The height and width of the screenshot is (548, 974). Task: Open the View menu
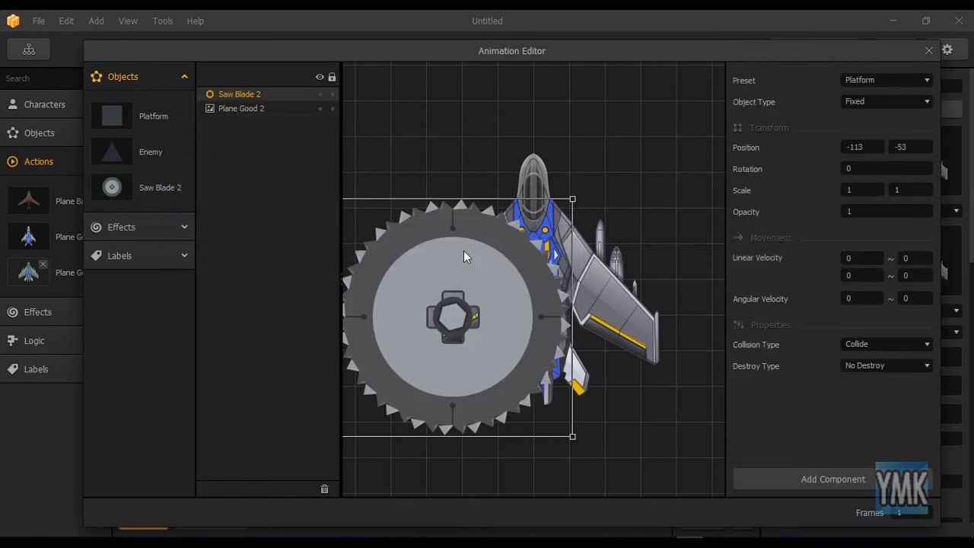(x=128, y=21)
